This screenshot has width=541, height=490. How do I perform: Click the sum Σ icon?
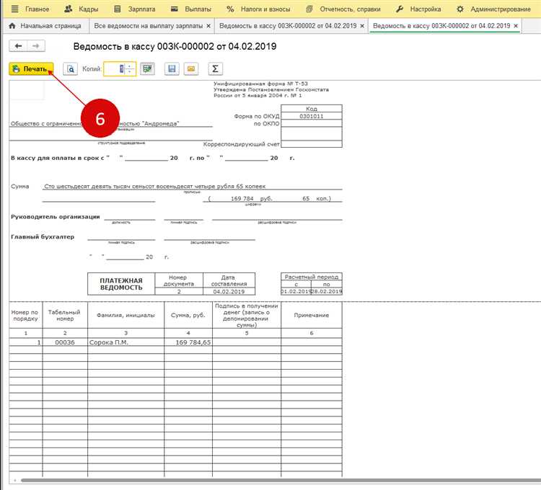(x=215, y=69)
